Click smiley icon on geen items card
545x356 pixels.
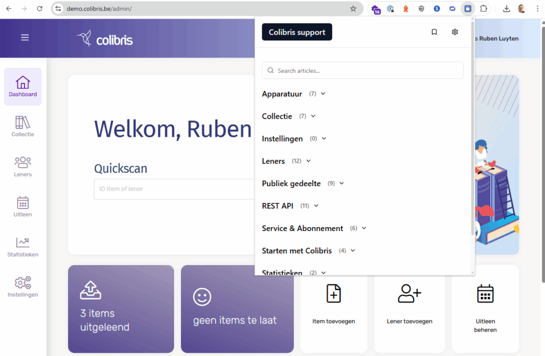coord(202,297)
